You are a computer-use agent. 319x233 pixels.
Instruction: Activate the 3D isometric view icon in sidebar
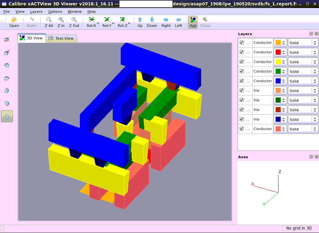tap(7, 116)
